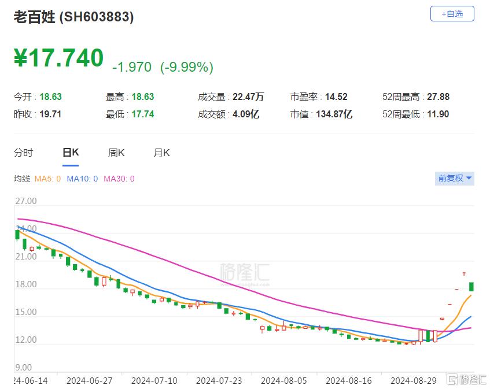Click the MA10 moving average legend
Screen dimensions: 490x389
[82, 179]
